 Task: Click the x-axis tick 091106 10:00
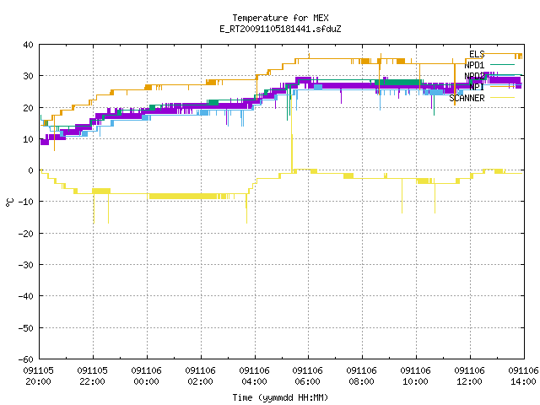(x=416, y=376)
